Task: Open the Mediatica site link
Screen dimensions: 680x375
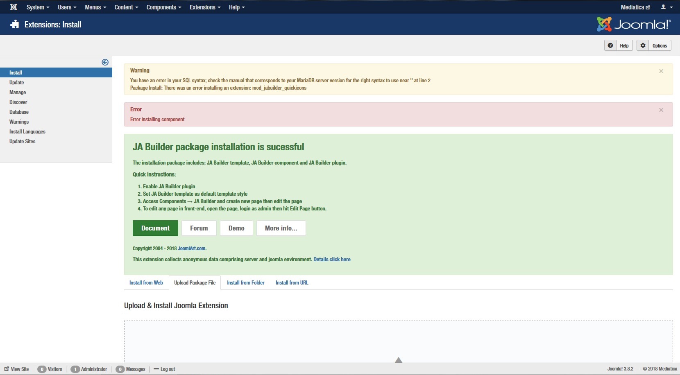Action: tap(635, 7)
